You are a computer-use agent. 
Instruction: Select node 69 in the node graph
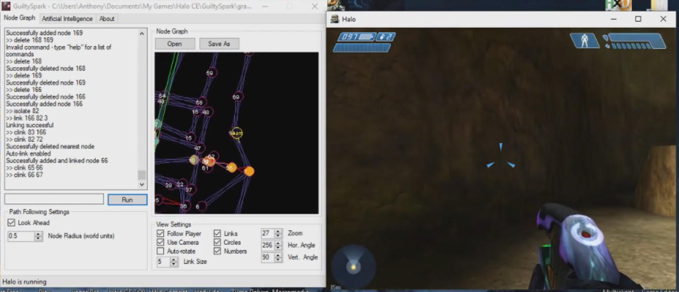237,96
